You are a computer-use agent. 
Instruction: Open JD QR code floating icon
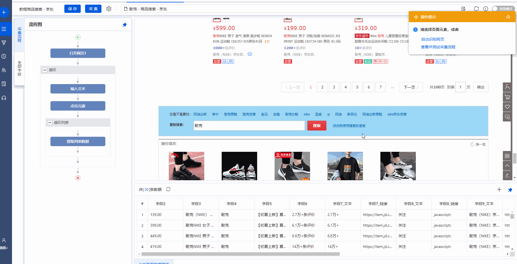click(507, 156)
